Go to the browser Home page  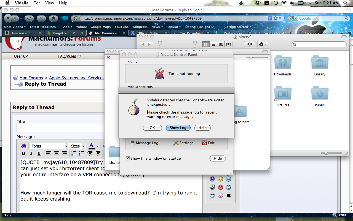(x=53, y=18)
